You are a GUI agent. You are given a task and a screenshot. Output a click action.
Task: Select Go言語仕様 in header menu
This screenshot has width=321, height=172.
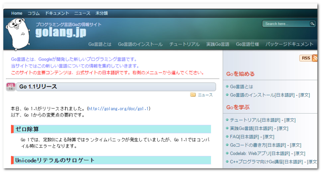point(248,44)
